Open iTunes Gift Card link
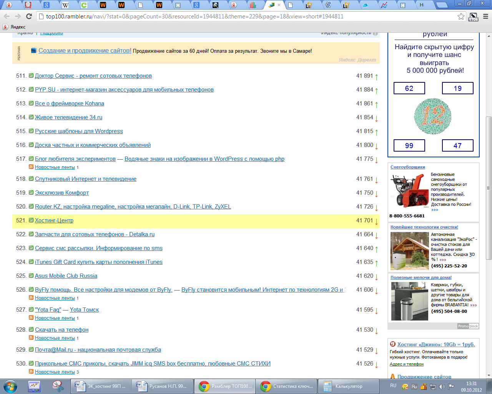Viewport: 492px width, 394px height. 99,262
